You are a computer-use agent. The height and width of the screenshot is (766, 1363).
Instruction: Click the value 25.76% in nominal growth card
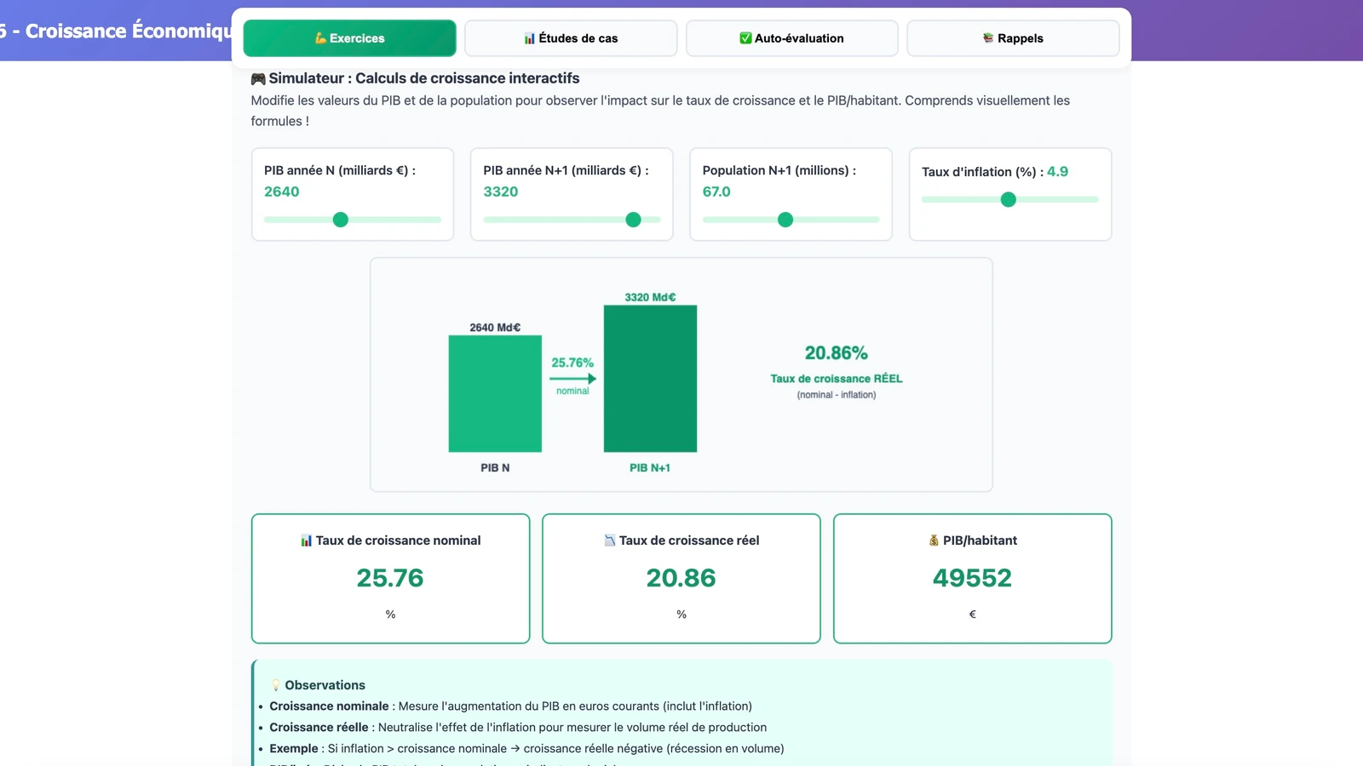pos(389,579)
